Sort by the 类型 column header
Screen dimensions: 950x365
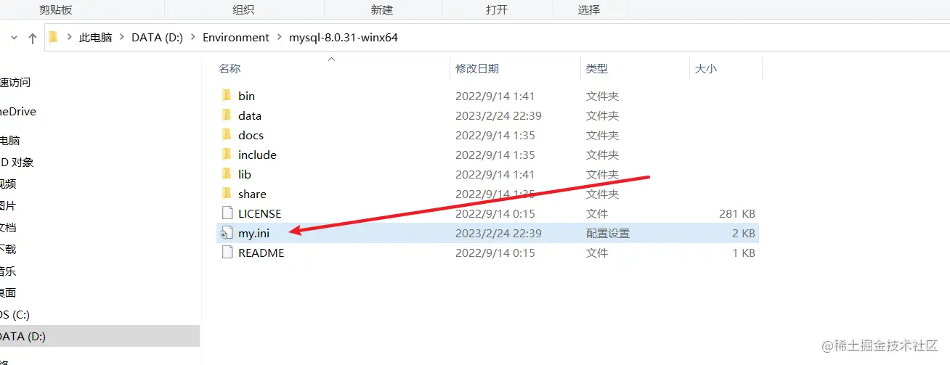pyautogui.click(x=597, y=69)
